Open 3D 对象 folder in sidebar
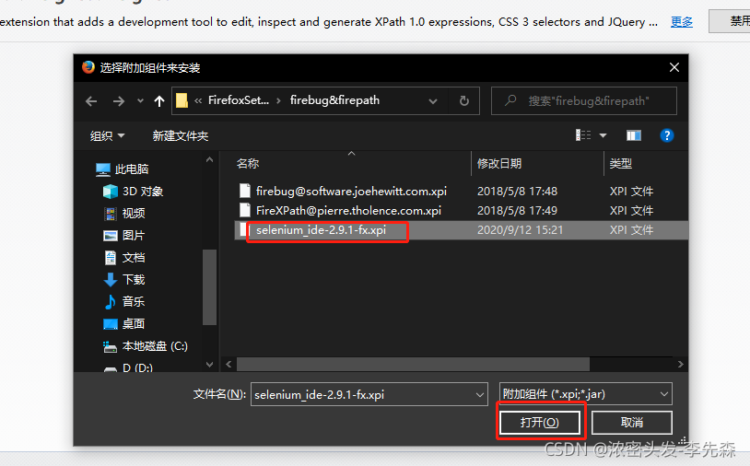 tap(143, 192)
